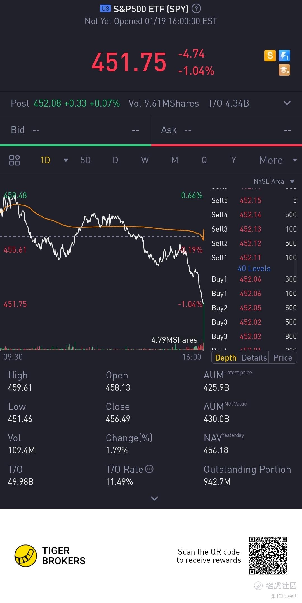This screenshot has width=302, height=603.
Task: Tap the Sell4 452.14 order row
Action: [254, 215]
